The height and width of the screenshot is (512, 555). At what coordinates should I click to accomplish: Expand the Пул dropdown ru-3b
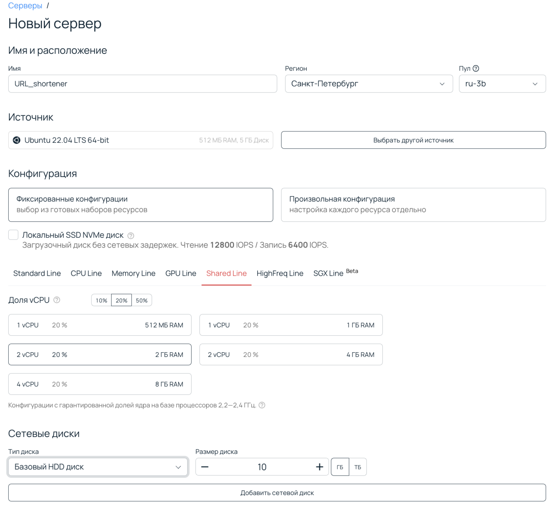click(502, 84)
